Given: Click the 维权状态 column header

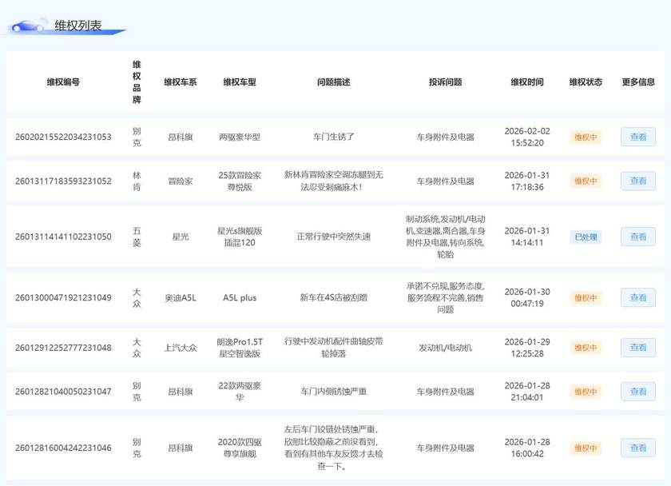Looking at the screenshot, I should [586, 82].
